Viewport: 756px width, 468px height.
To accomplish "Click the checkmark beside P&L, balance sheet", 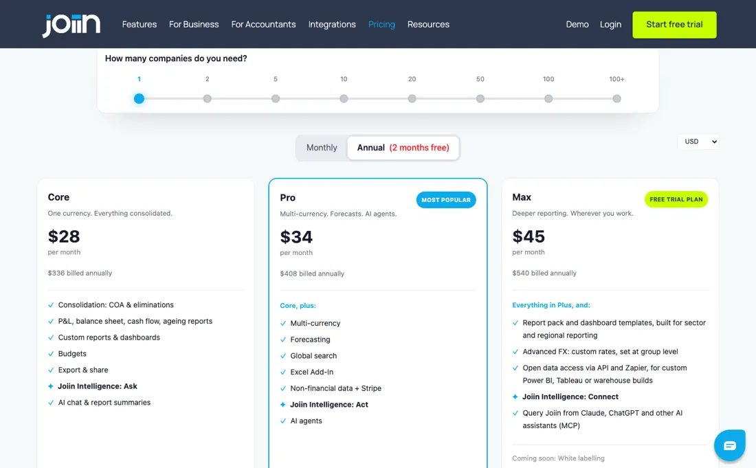I will 51,322.
